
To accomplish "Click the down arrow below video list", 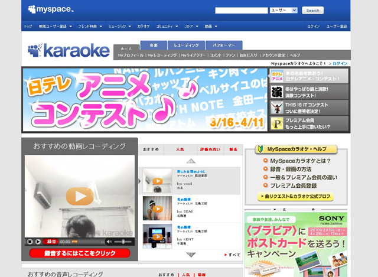I will [191, 255].
